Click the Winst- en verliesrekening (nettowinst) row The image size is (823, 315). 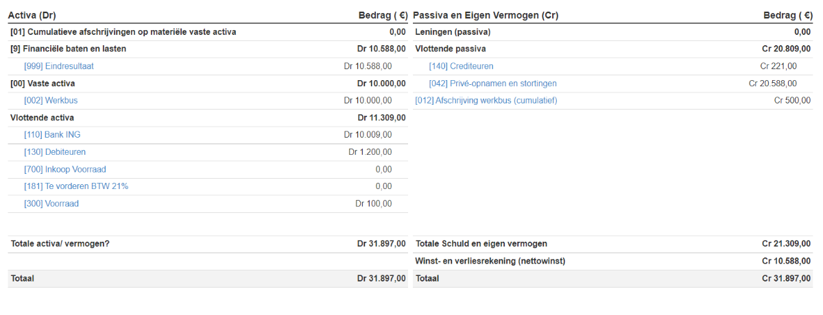point(490,261)
